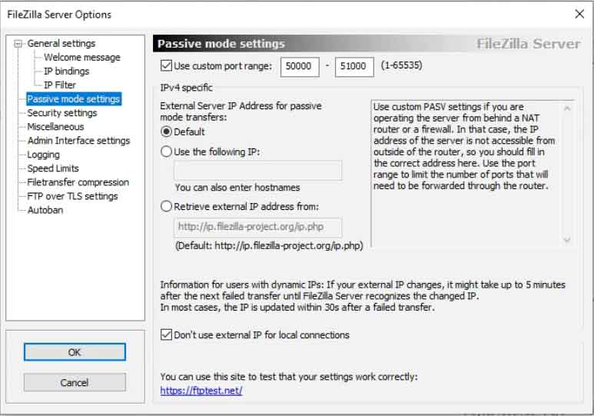
Task: Click the 'IPv4 specific' group label
Action: 186,88
